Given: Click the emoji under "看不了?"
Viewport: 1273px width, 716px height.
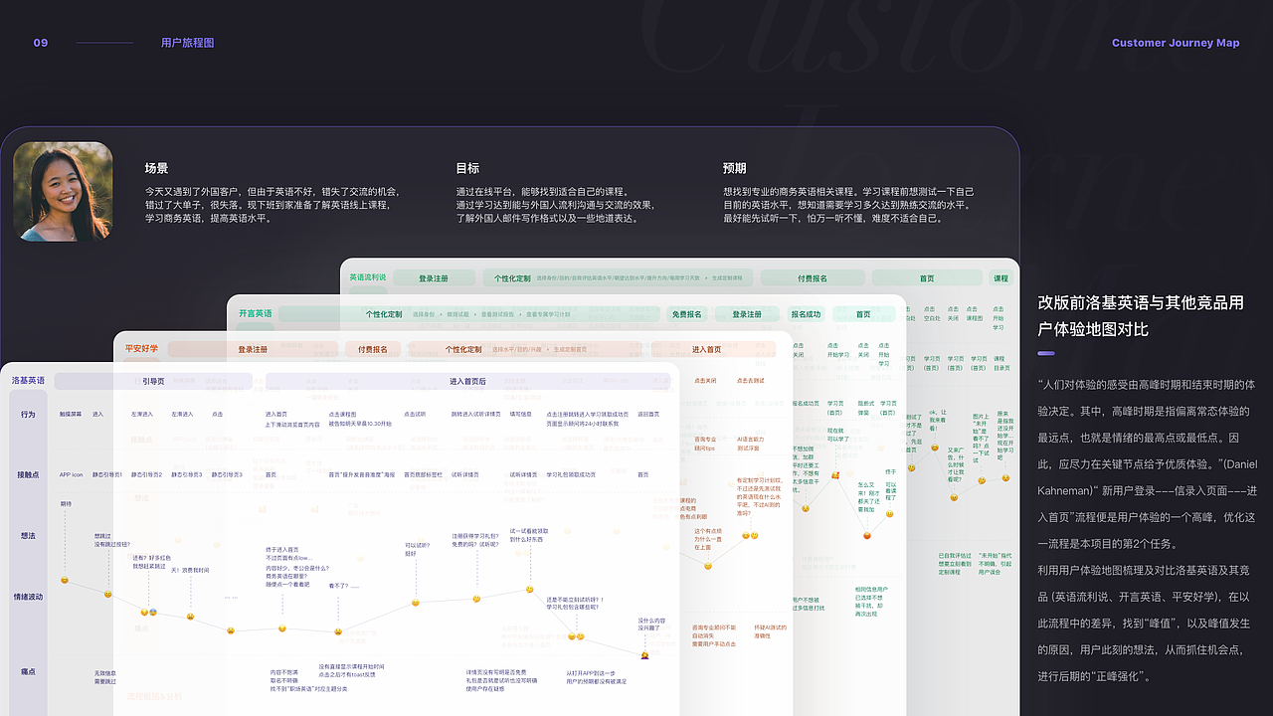Looking at the screenshot, I should click(x=338, y=631).
